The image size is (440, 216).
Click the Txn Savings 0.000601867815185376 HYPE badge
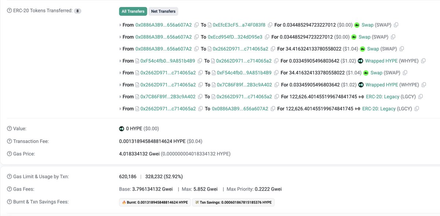click(233, 202)
